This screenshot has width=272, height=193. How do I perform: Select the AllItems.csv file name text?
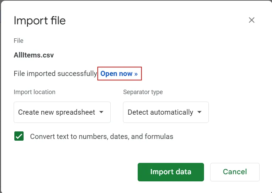point(33,55)
